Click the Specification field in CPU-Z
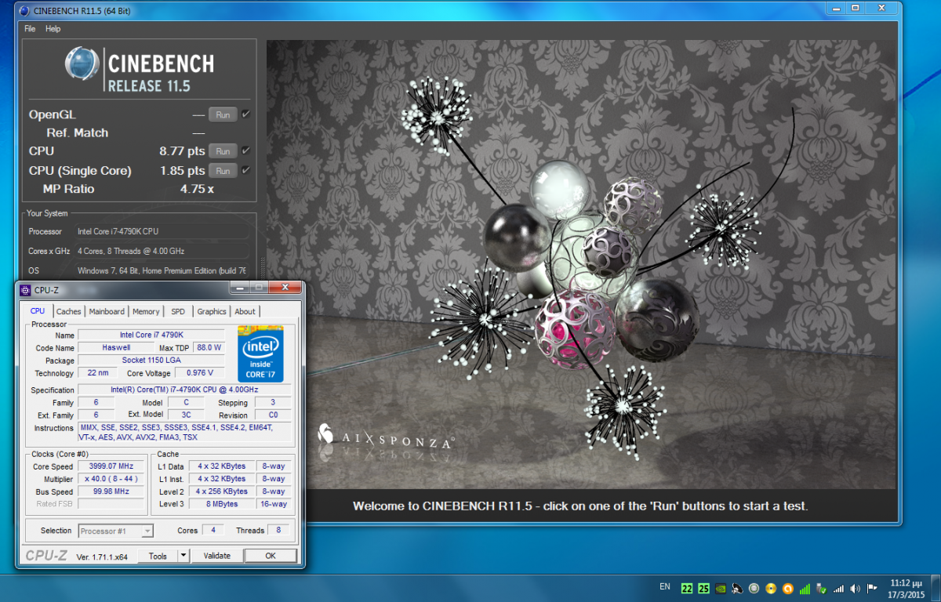Image resolution: width=941 pixels, height=602 pixels. [185, 390]
